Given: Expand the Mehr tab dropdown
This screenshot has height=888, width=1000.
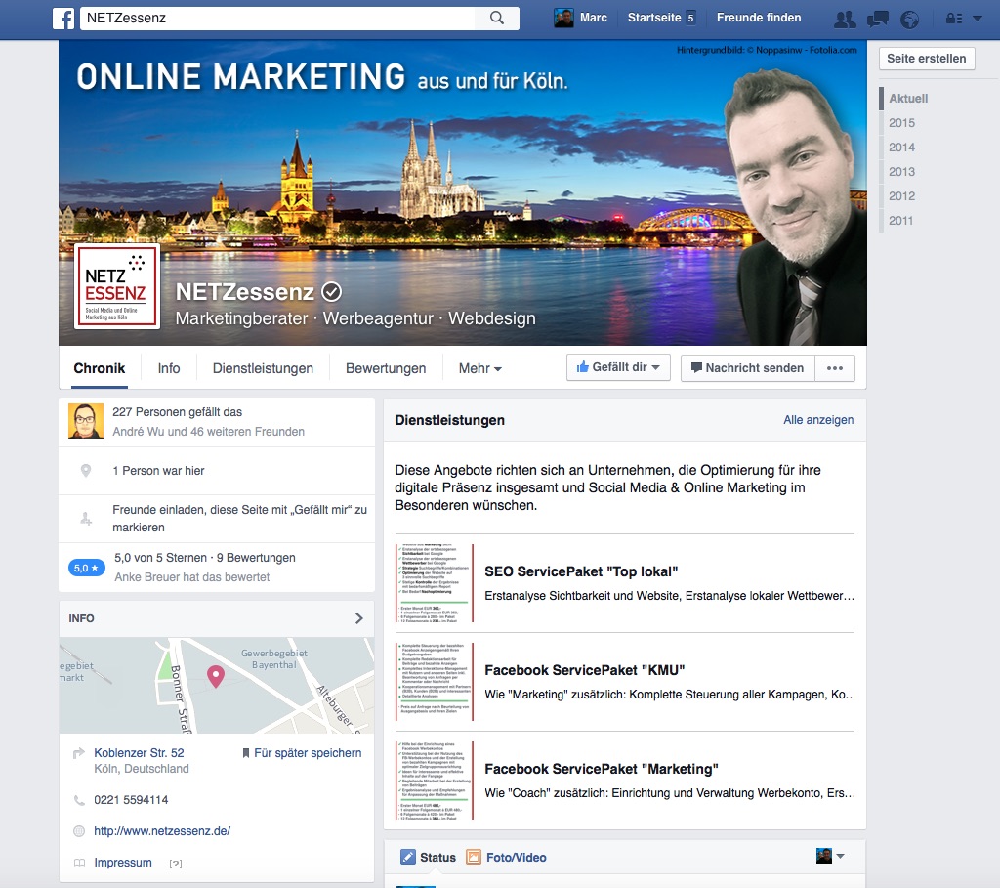Looking at the screenshot, I should 480,369.
